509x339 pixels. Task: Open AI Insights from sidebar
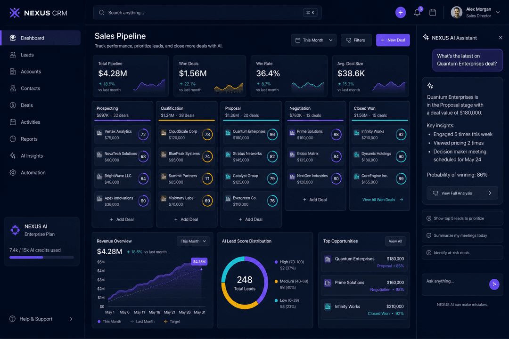click(41, 156)
